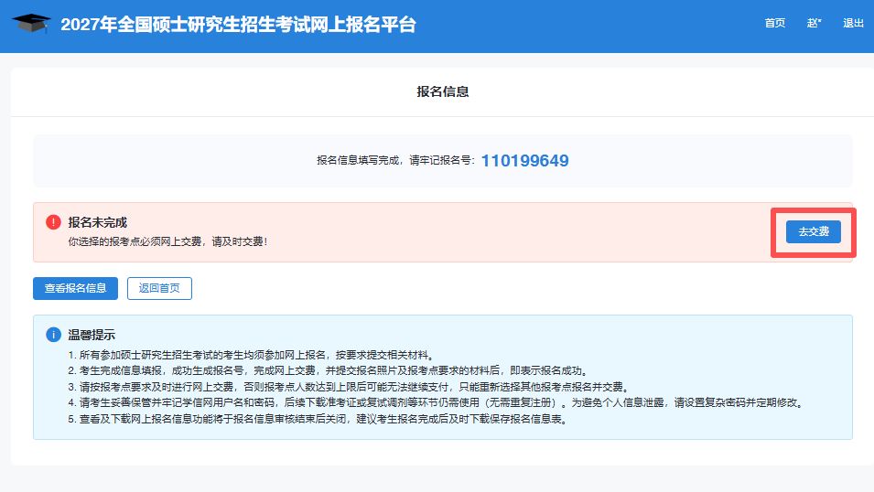
Task: Click the platform title 2027年全国硕士研究生招生考试网上报名平台
Action: pos(238,25)
